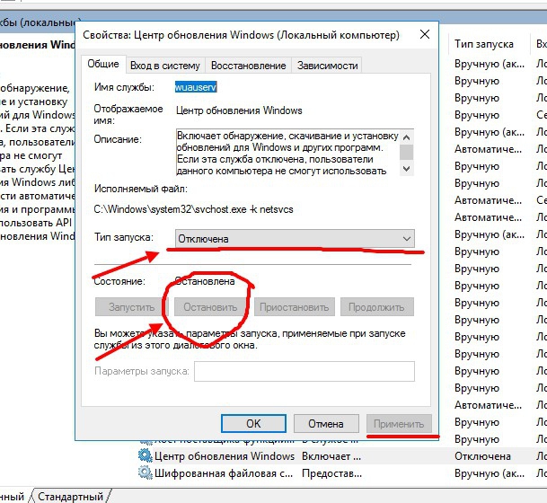Image resolution: width=547 pixels, height=503 pixels.
Task: Open the Вход в систему tab
Action: [x=165, y=66]
